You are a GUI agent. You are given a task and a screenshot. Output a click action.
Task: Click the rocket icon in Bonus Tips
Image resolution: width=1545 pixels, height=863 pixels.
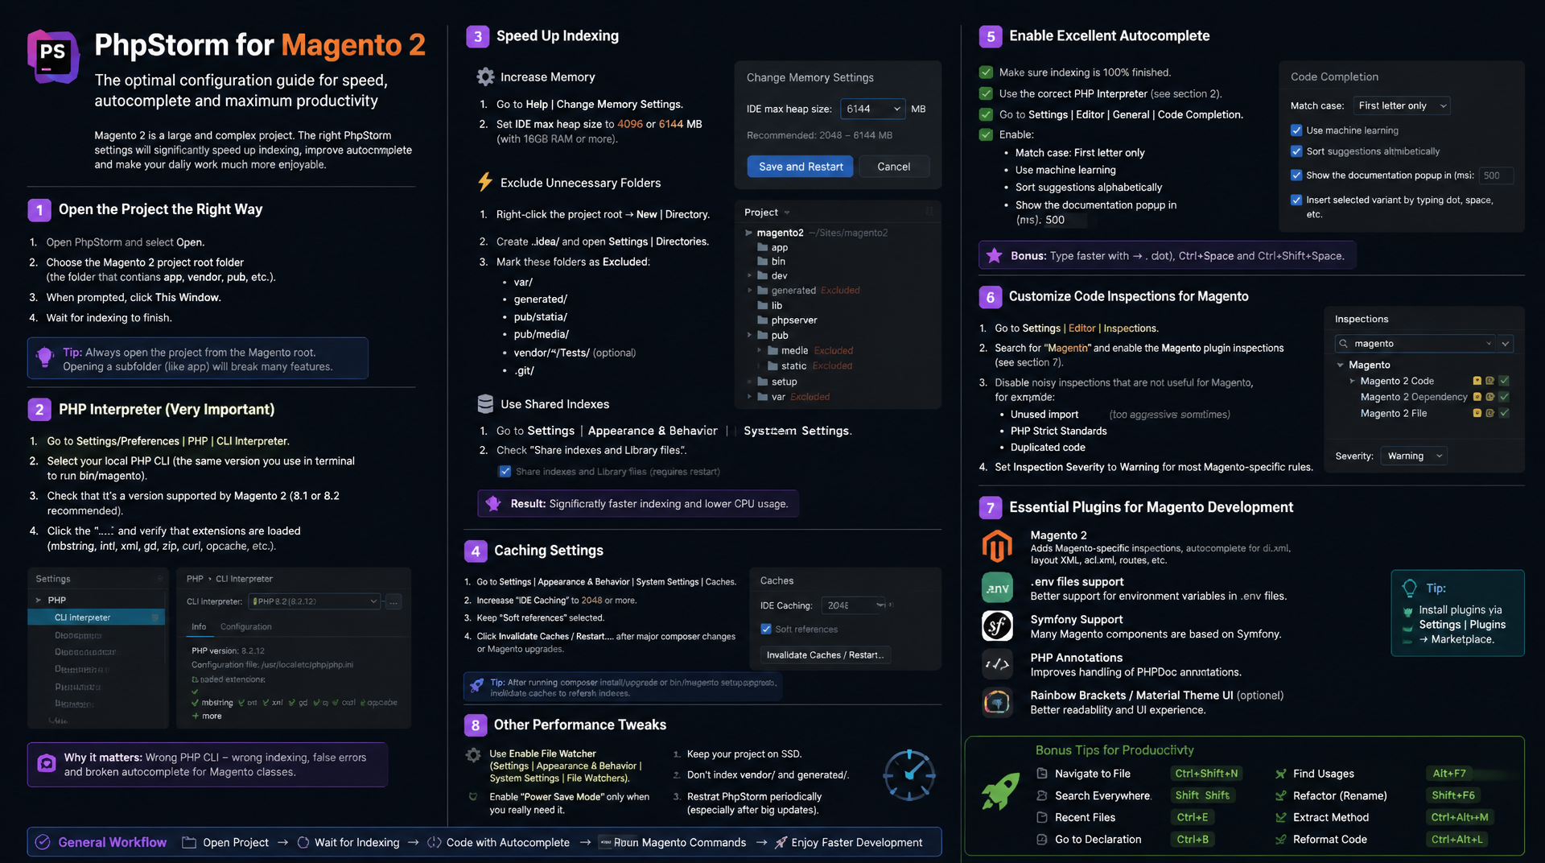pyautogui.click(x=1000, y=791)
